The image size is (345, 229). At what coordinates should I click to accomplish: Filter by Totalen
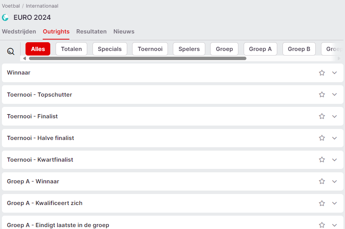[71, 49]
